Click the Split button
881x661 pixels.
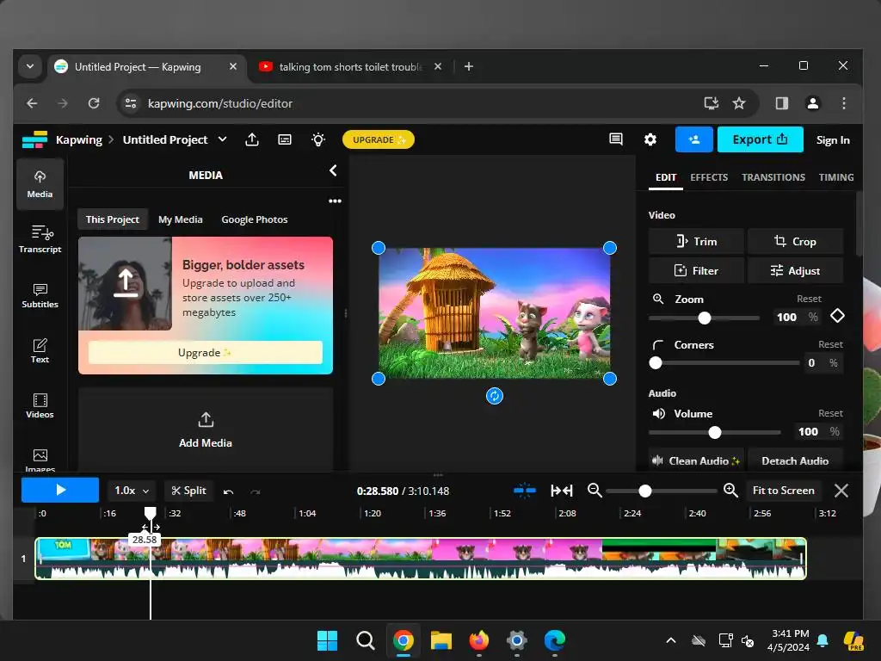188,491
